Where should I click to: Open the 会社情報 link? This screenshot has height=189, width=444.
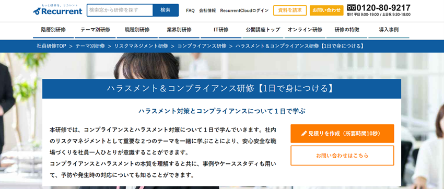coord(207,10)
